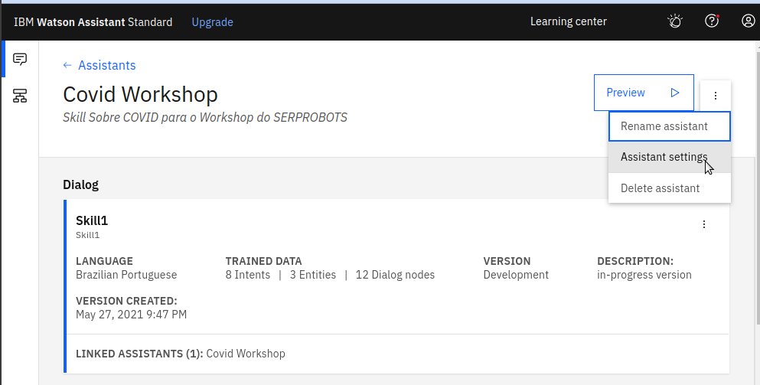Click the Preview play triangle icon
The width and height of the screenshot is (760, 385).
tap(675, 93)
